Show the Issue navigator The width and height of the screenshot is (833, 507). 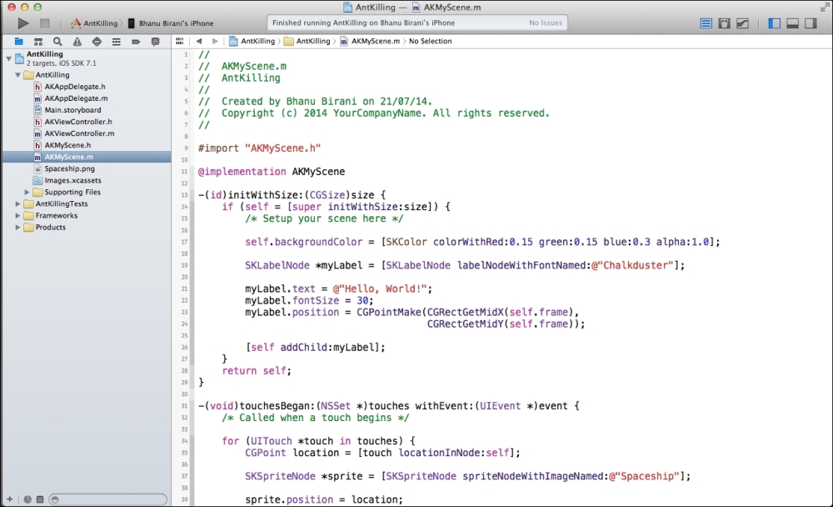tap(77, 41)
